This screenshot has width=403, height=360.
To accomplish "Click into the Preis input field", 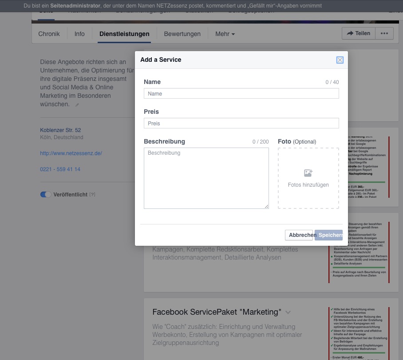I will point(241,124).
